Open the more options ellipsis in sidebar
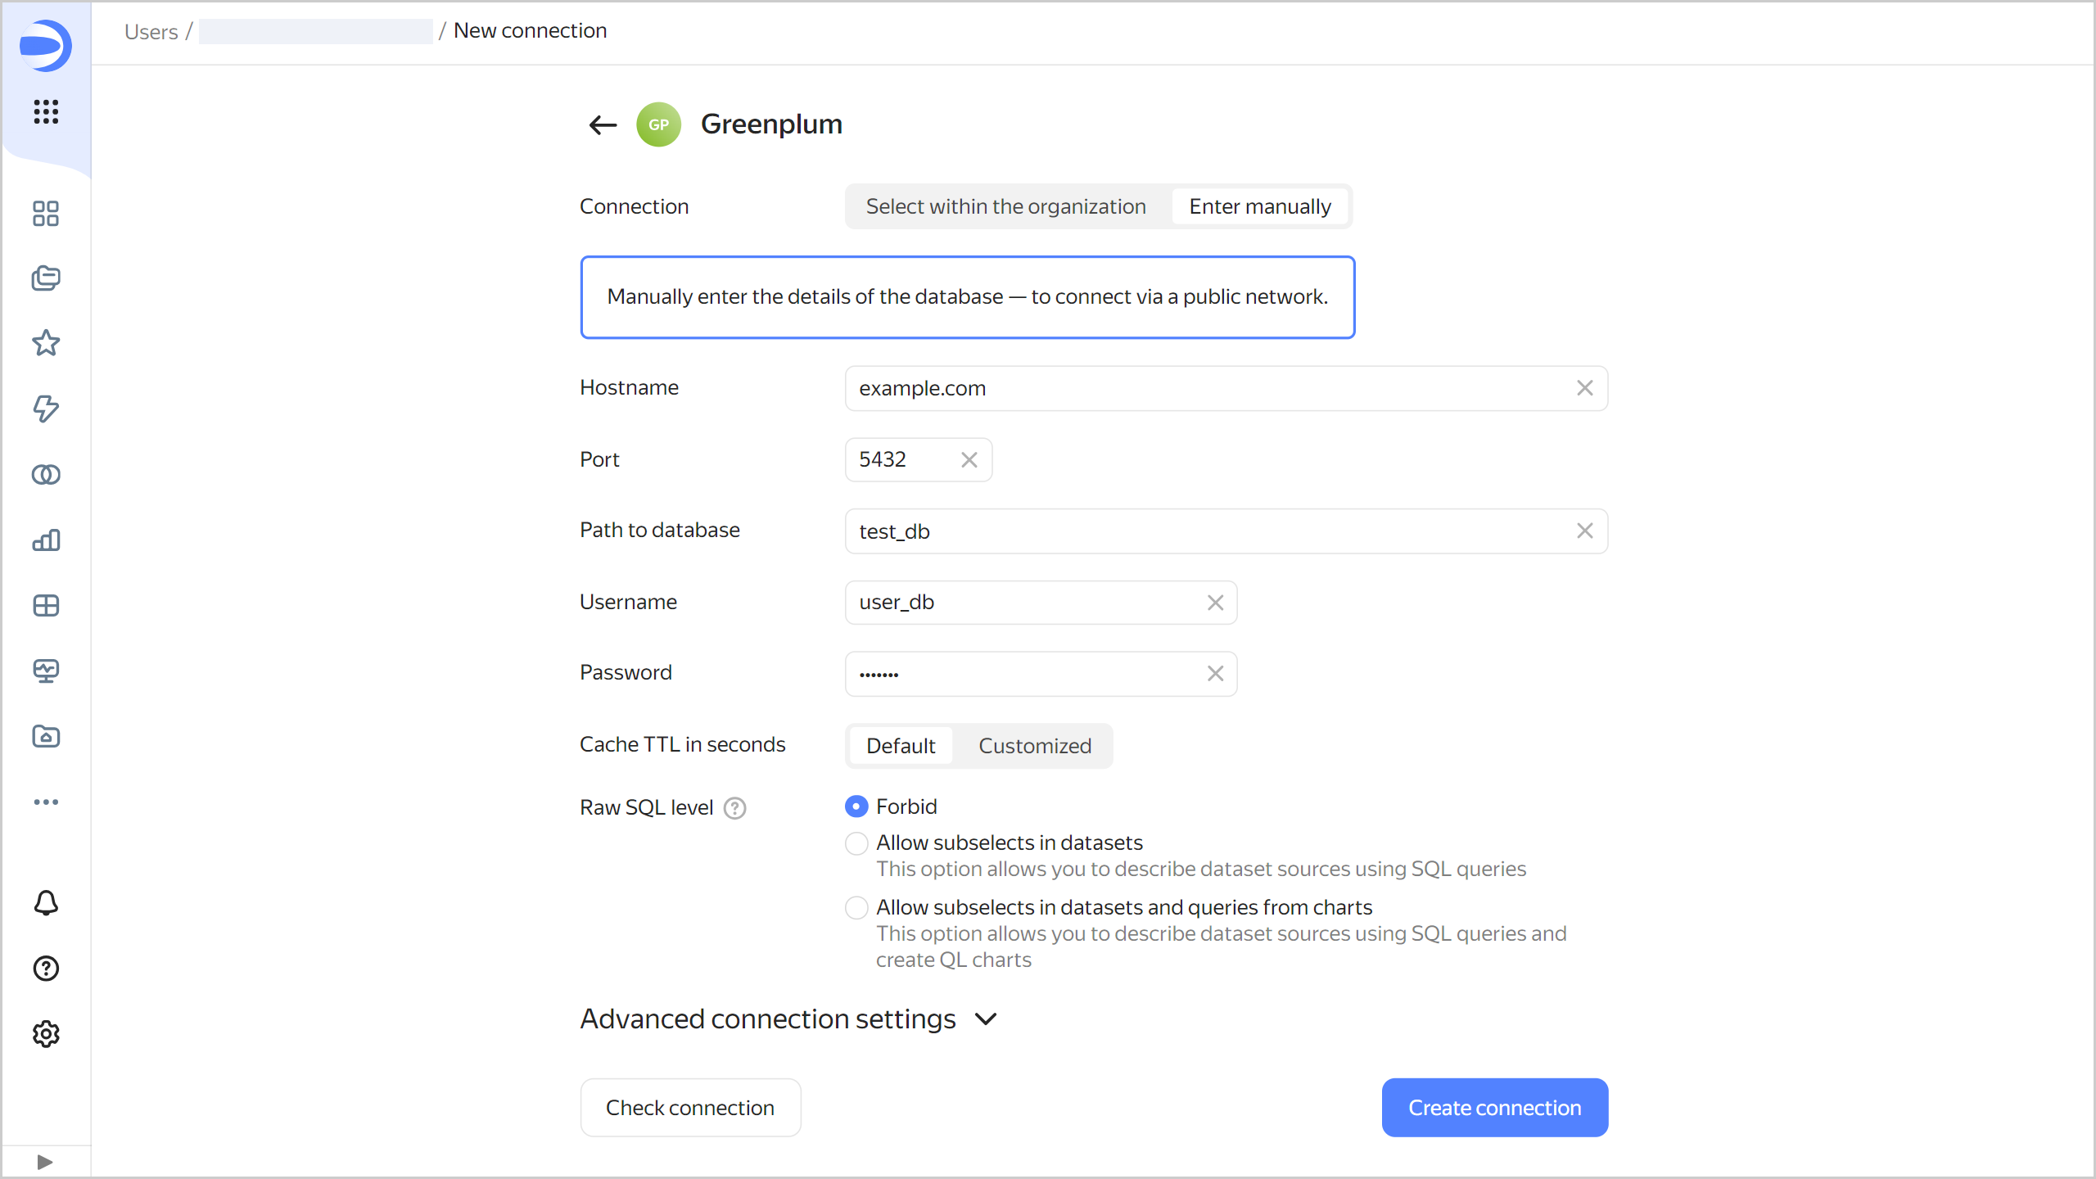The height and width of the screenshot is (1179, 2096). click(x=46, y=802)
